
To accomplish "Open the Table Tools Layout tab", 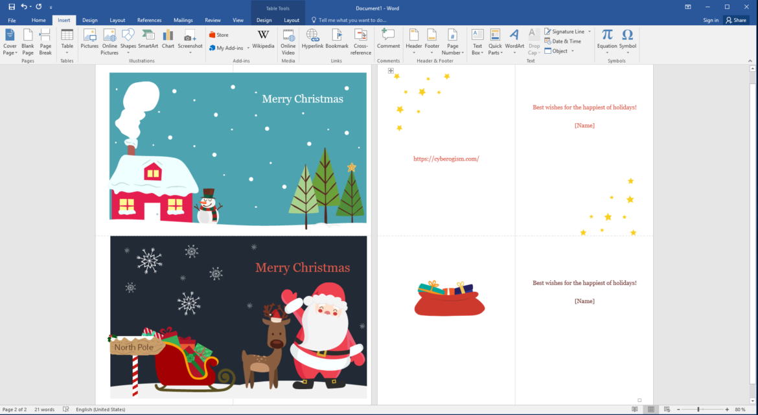I will pos(291,20).
